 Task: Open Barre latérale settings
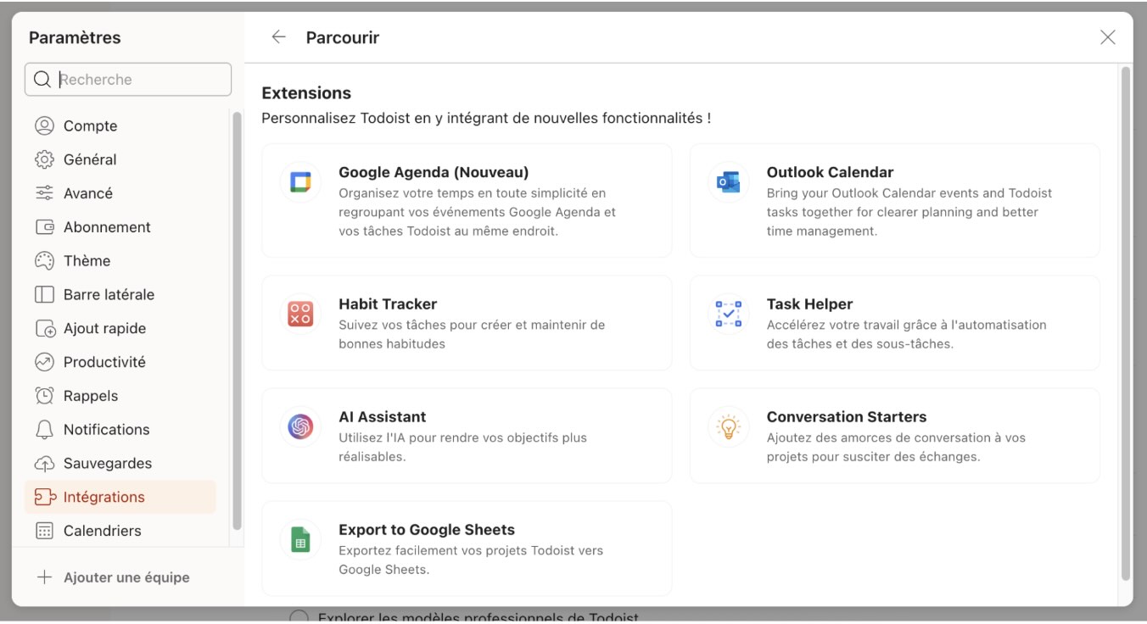120,294
